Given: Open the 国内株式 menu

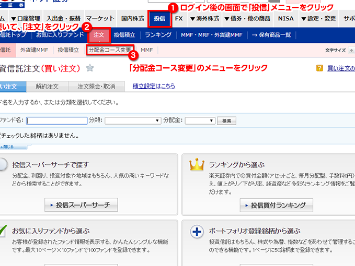Looking at the screenshot, I should pos(132,19).
